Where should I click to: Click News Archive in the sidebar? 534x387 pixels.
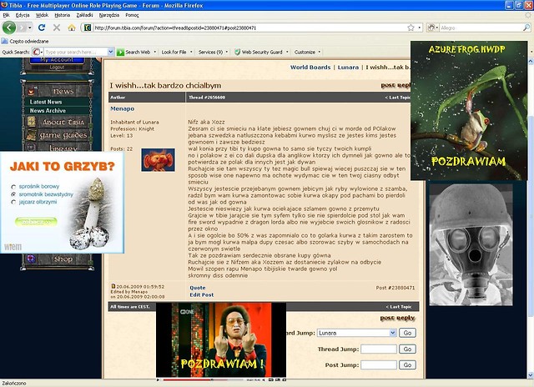pos(48,111)
